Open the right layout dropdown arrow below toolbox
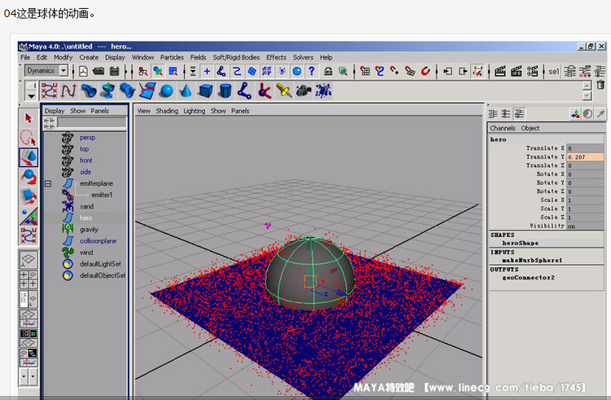Viewport: 611px width, 400px height. point(33,376)
